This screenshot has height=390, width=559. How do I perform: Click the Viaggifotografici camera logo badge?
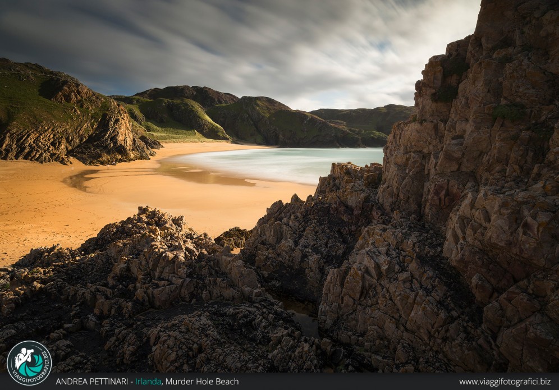pos(29,363)
